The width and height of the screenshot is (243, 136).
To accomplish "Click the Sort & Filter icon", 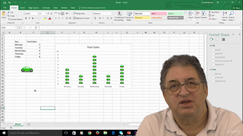I will 224,14.
